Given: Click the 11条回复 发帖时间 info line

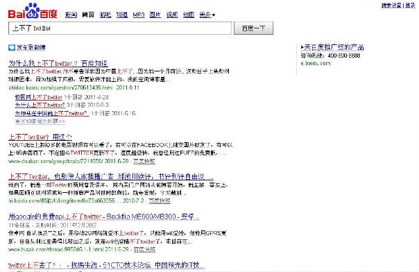Looking at the screenshot, I should [x=53, y=226].
